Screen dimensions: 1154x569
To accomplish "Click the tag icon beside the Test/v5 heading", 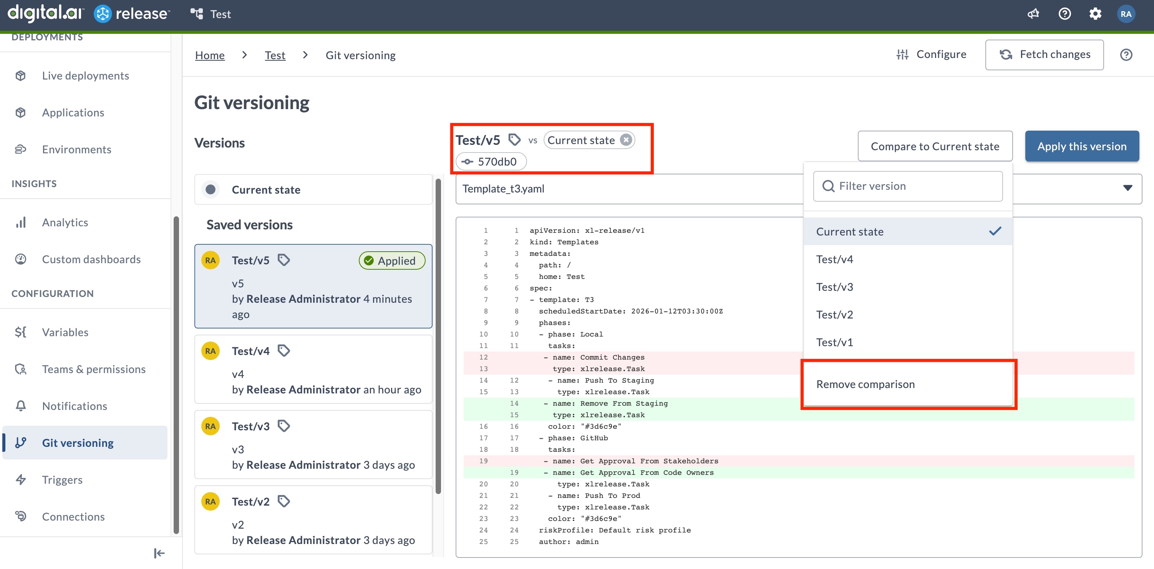I will [514, 140].
